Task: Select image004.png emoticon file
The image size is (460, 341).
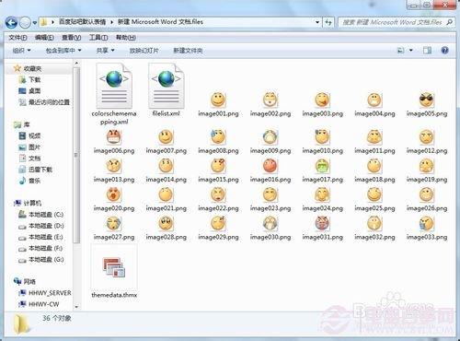Action: point(374,100)
